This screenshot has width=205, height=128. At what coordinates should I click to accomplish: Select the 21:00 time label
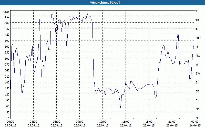172,122
